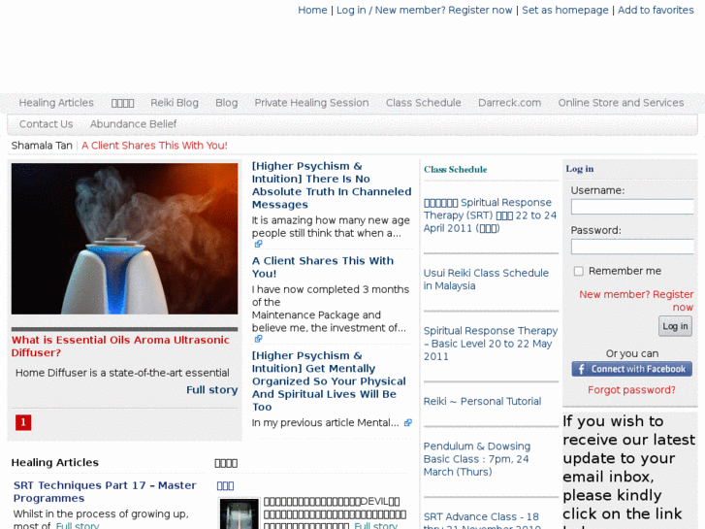705x529 pixels.
Task: Open 'There Is No Absolute Truth In Channeled Messages' article
Action: pyautogui.click(x=332, y=185)
